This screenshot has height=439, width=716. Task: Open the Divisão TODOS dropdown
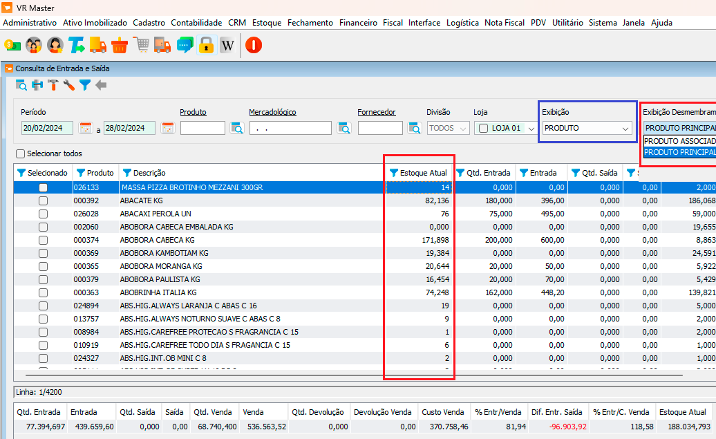[462, 128]
